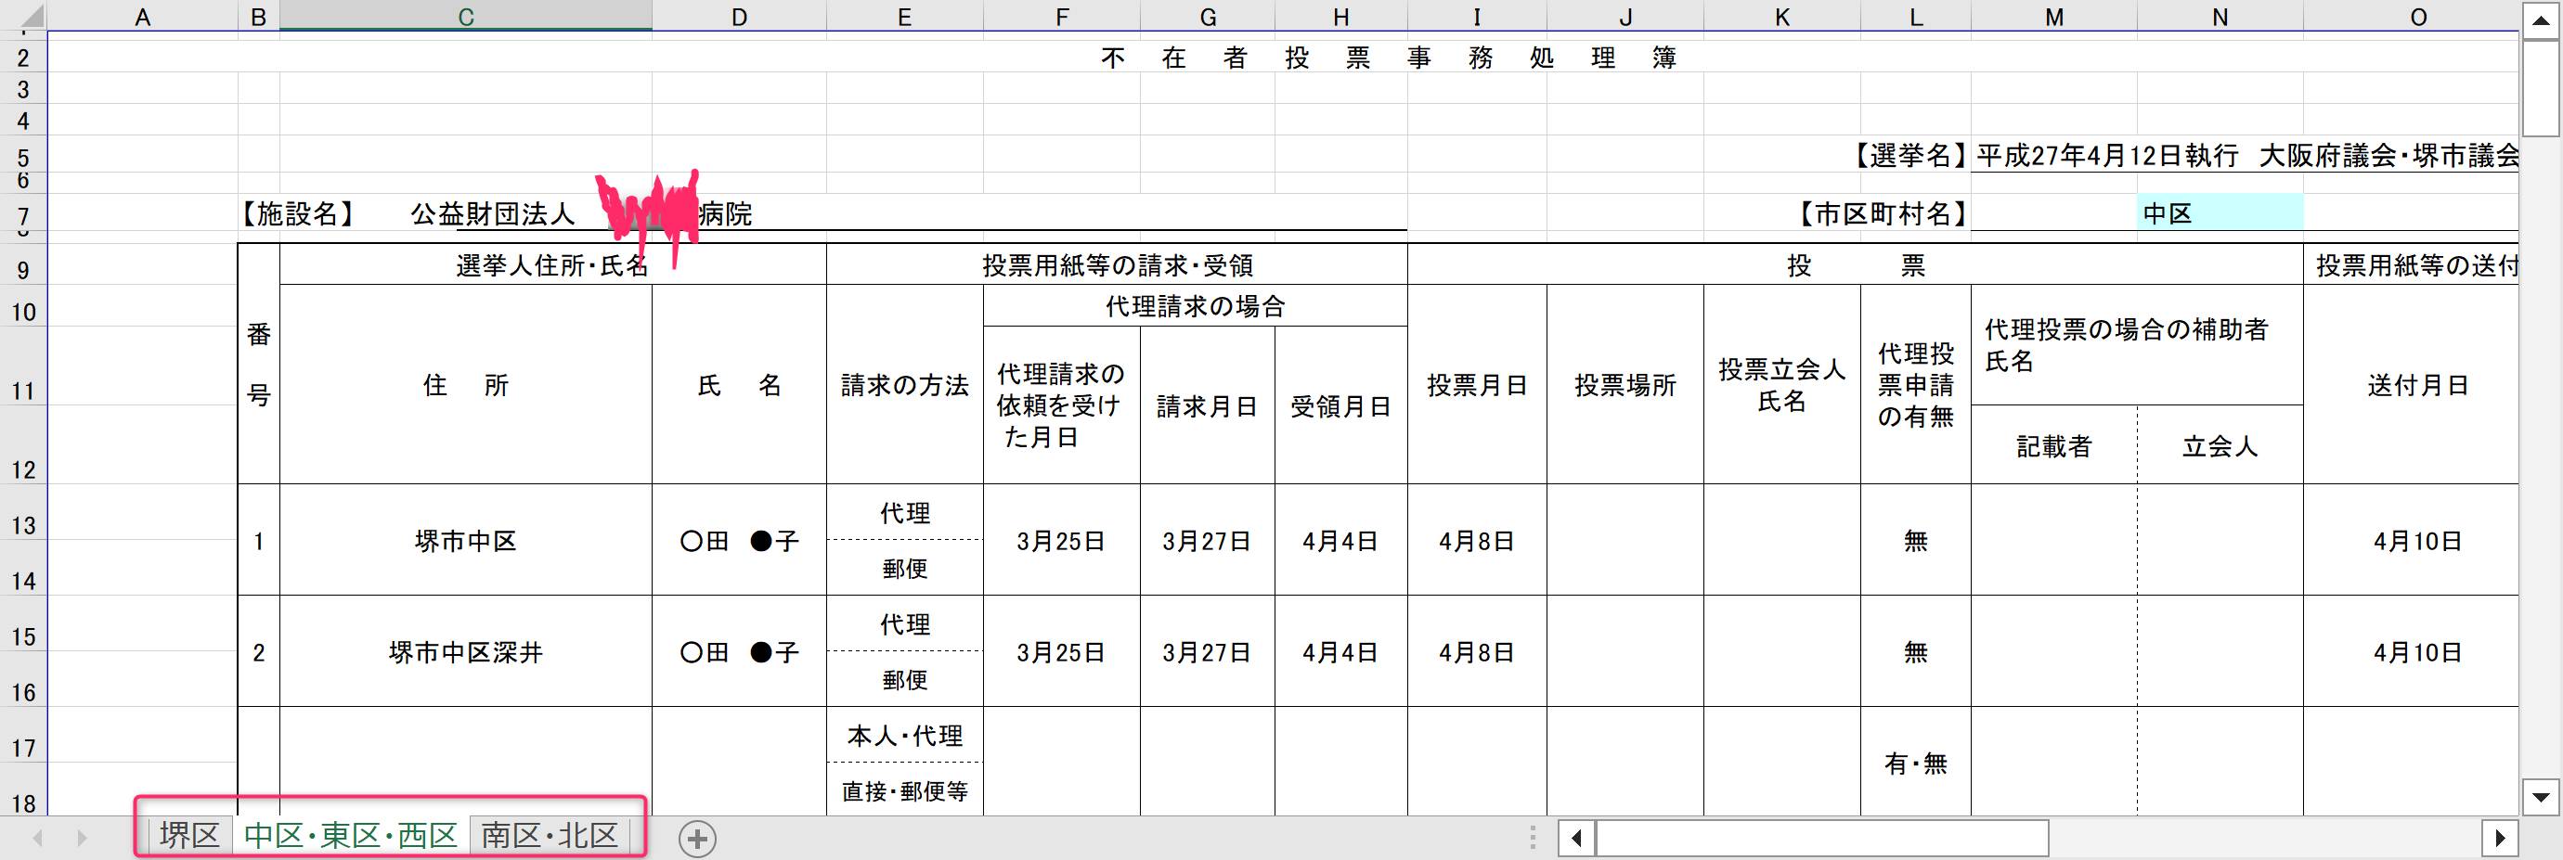
Task: Click header 代理請求の場合
Action: coord(1195,306)
